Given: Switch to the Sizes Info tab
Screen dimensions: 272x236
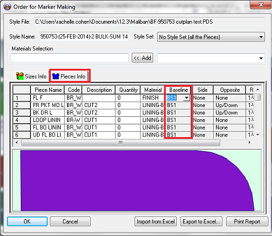Looking at the screenshot, I should [31, 76].
